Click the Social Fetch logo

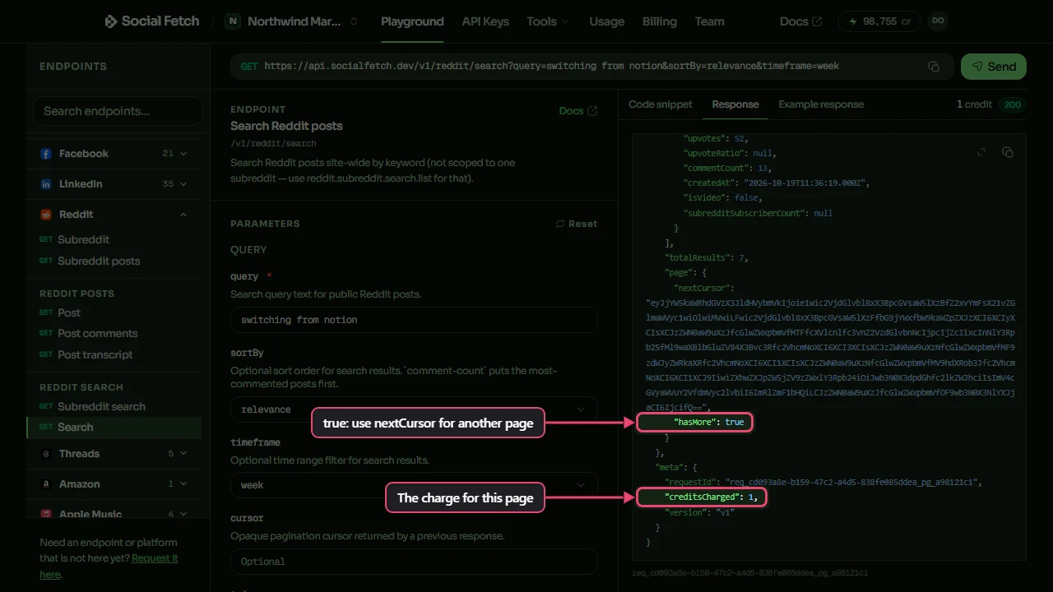152,21
